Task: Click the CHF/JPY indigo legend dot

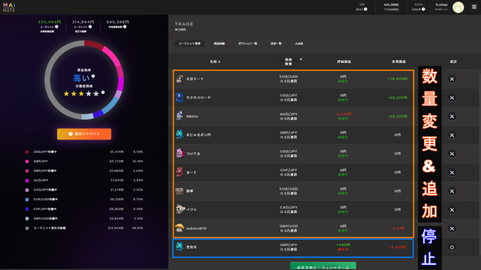Action: click(x=27, y=209)
